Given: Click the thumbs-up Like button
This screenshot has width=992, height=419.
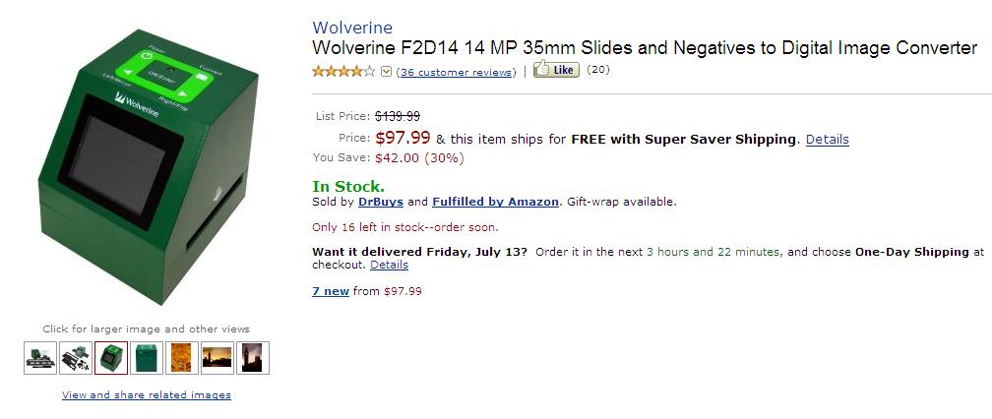Looking at the screenshot, I should (x=556, y=69).
